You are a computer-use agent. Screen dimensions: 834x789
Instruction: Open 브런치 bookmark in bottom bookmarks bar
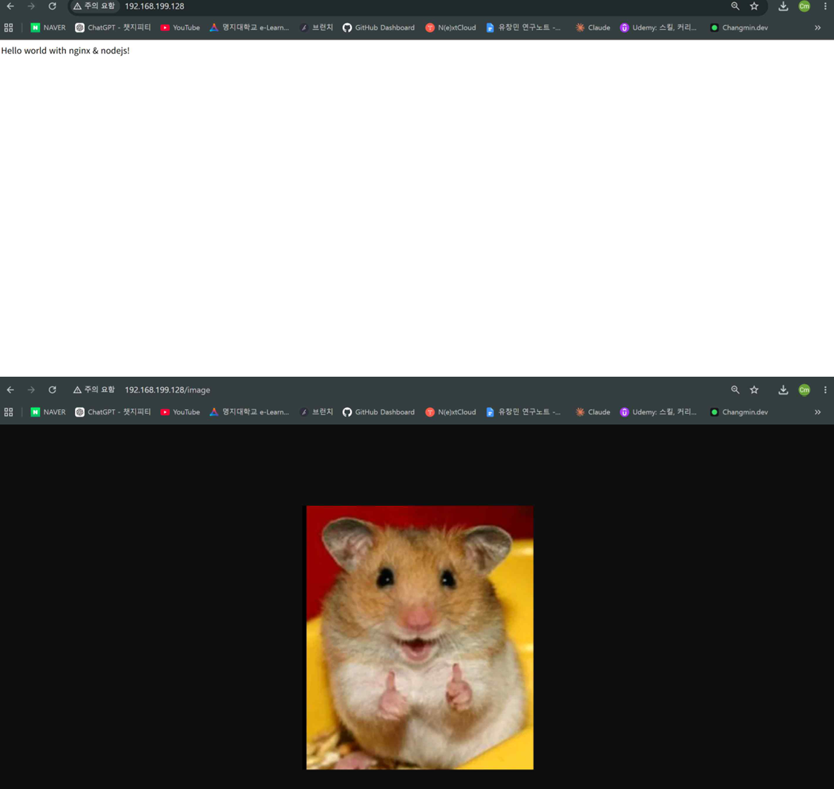pos(317,412)
